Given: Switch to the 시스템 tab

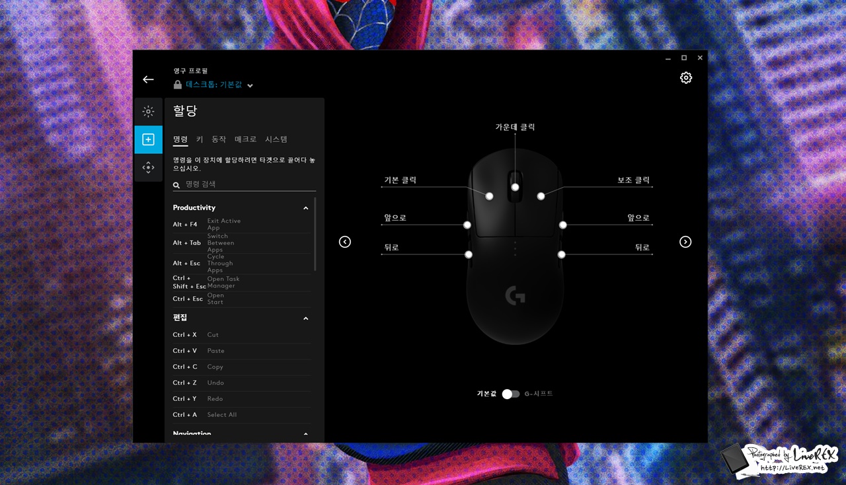Looking at the screenshot, I should tap(276, 139).
